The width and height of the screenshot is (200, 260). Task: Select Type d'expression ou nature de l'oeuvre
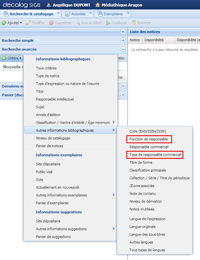70,84
